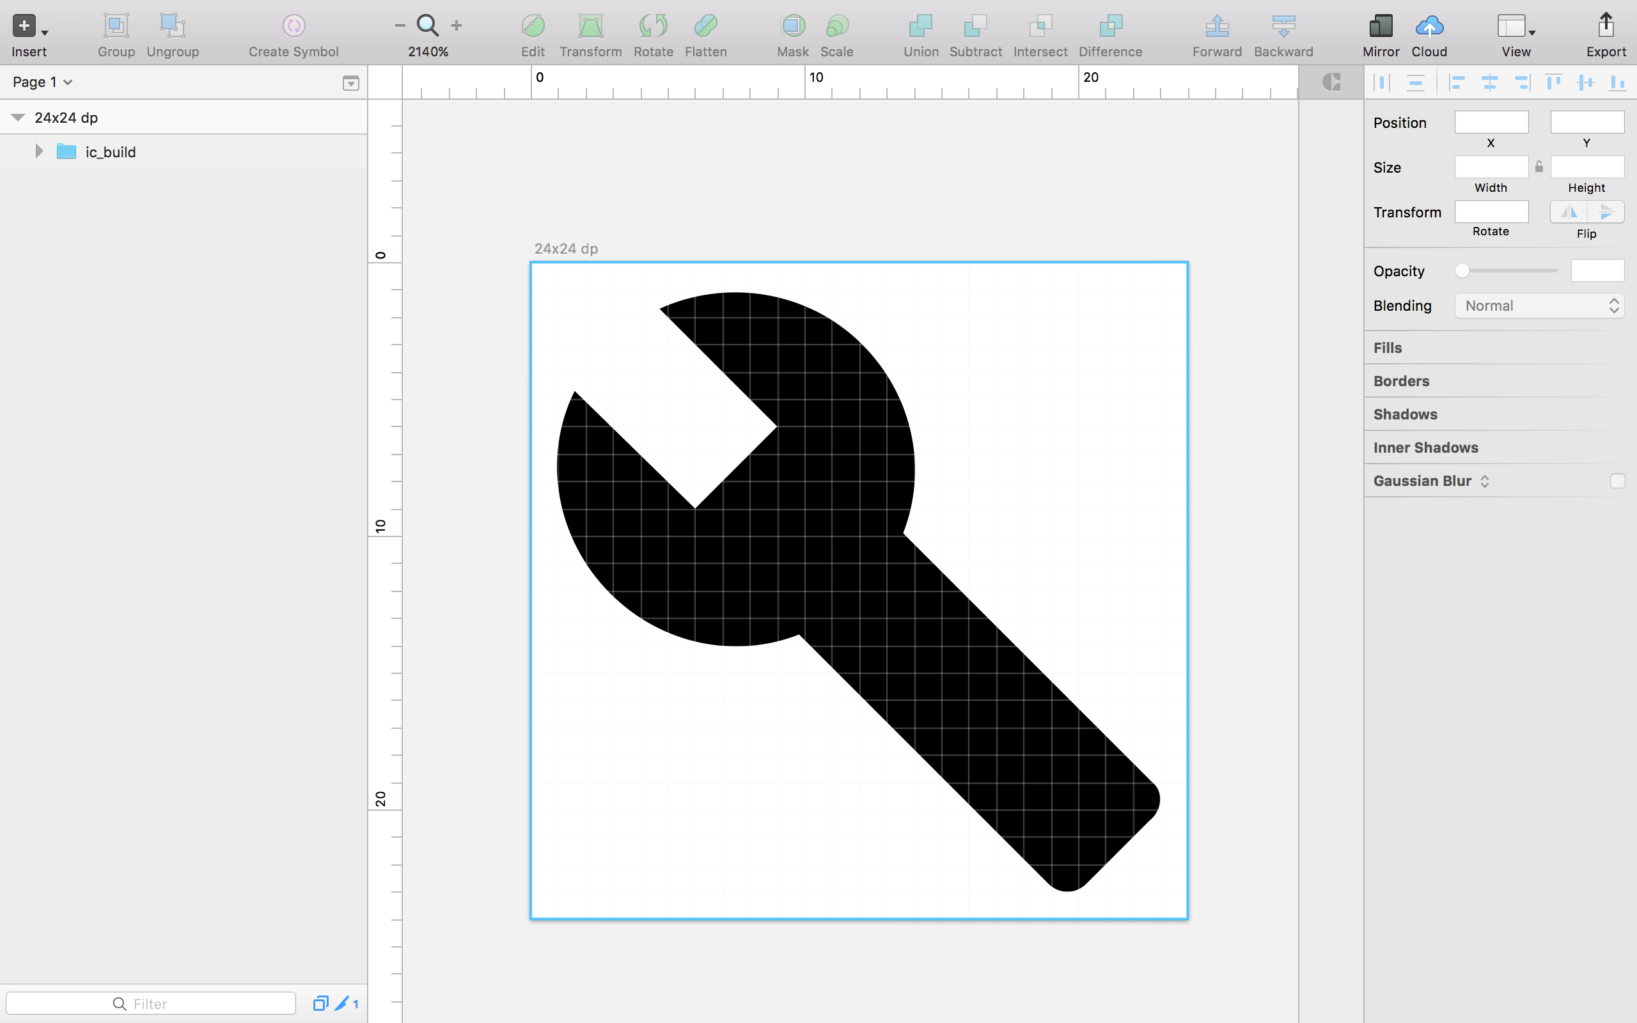This screenshot has width=1637, height=1023.
Task: Open Cloud sharing options
Action: pyautogui.click(x=1429, y=34)
